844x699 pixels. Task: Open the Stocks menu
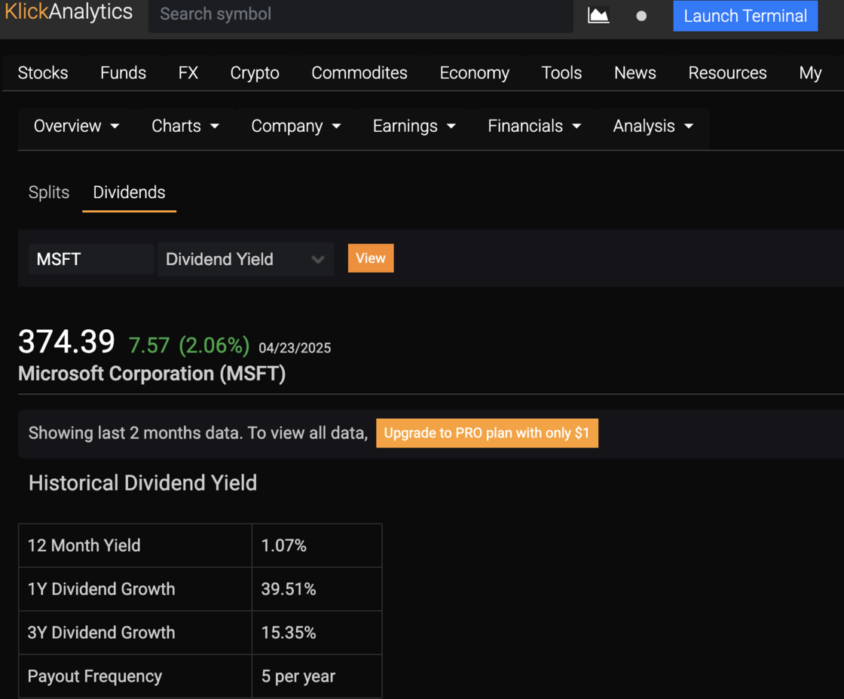click(43, 72)
